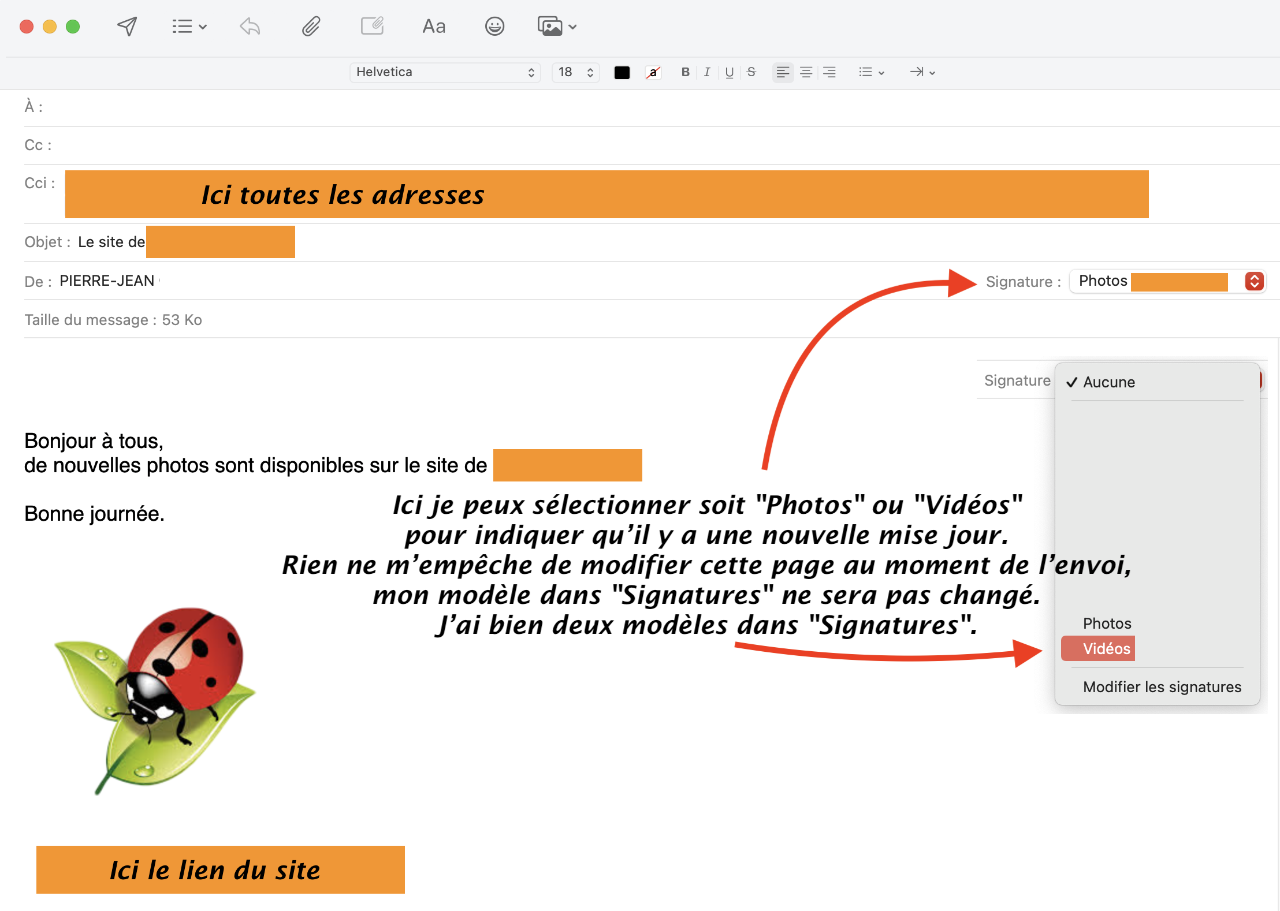Open the black text color swatch
The image size is (1280, 911).
click(622, 72)
